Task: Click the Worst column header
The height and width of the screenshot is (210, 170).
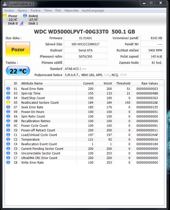Action: pos(104,83)
